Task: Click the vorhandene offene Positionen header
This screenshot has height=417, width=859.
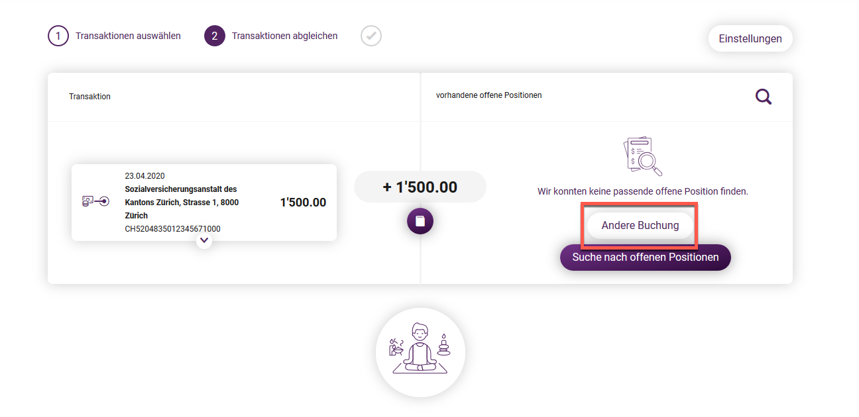Action: (489, 95)
